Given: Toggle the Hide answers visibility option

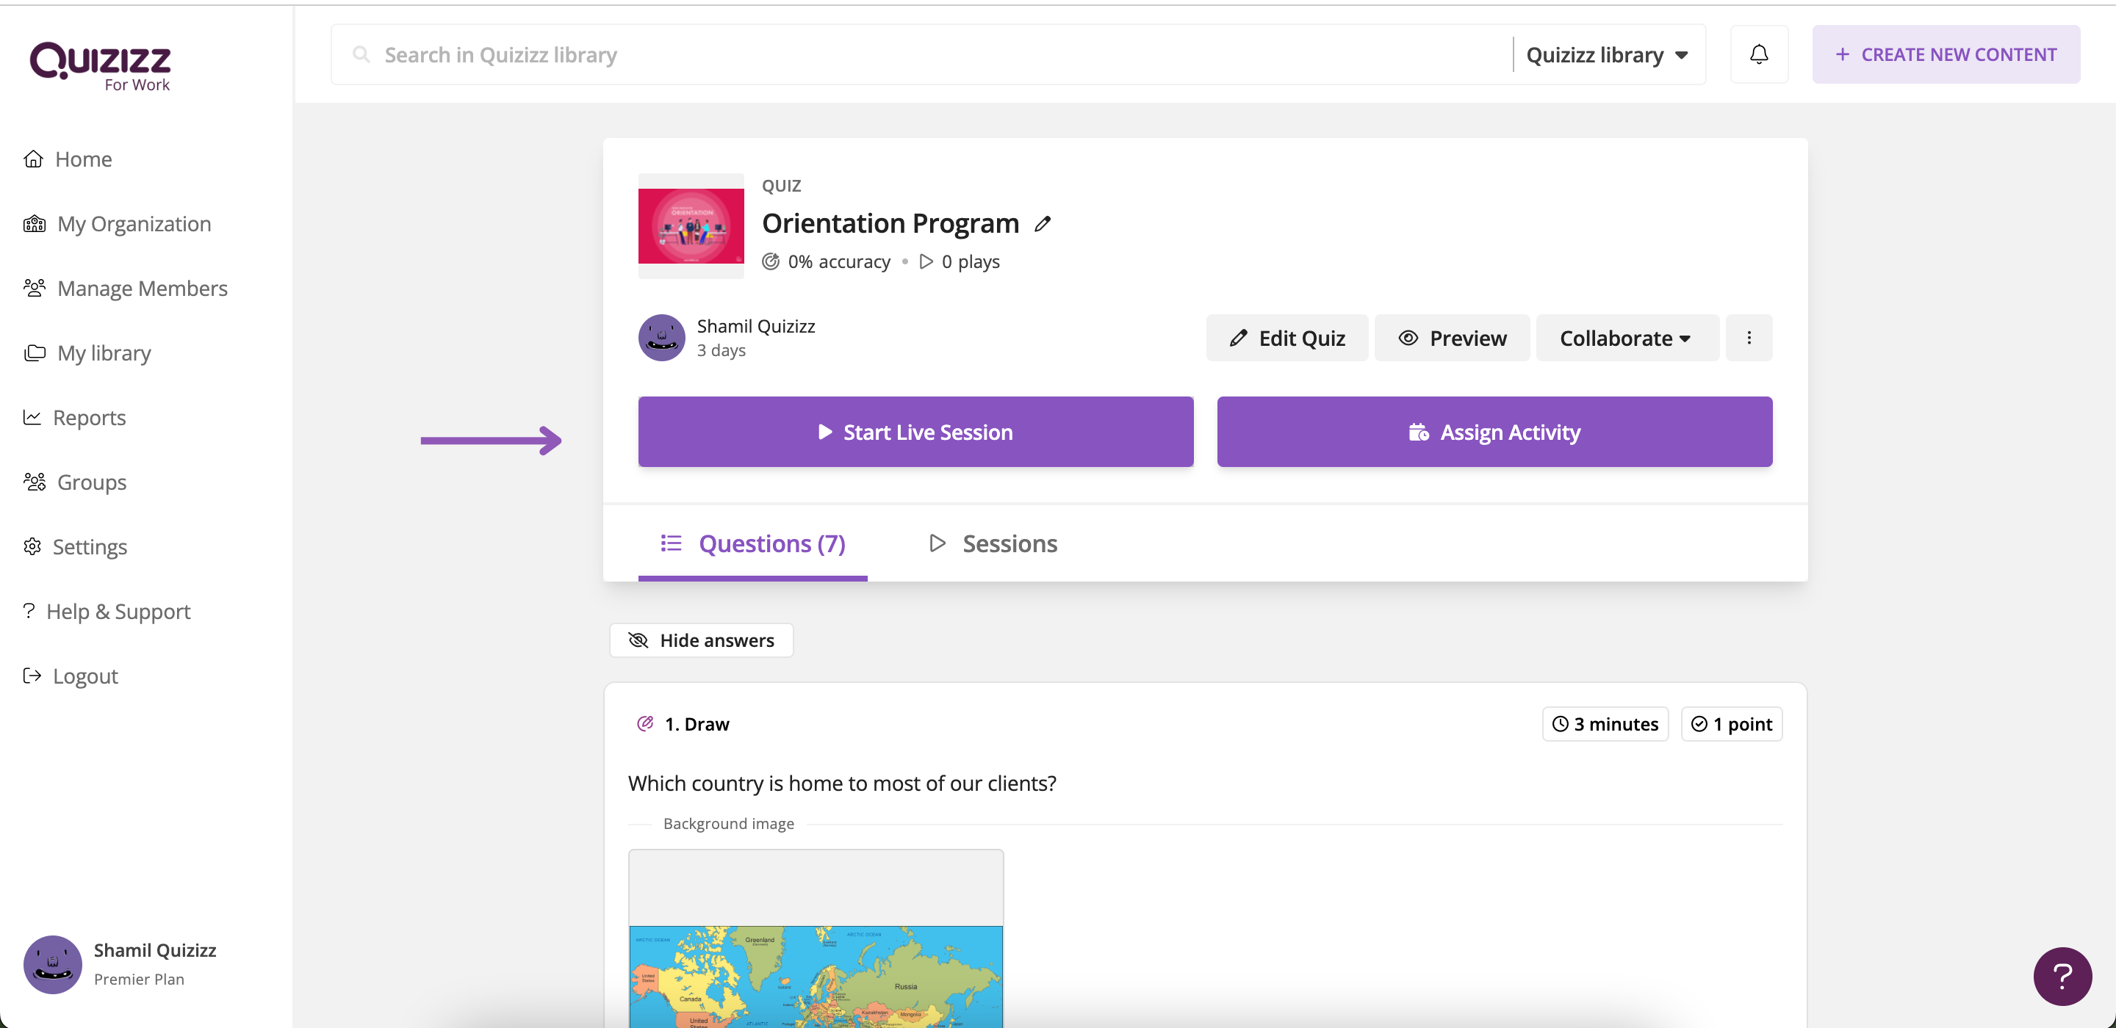Looking at the screenshot, I should (702, 640).
